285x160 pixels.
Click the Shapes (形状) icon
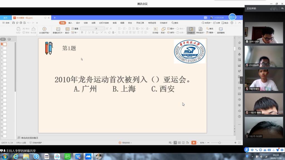[x=163, y=29]
